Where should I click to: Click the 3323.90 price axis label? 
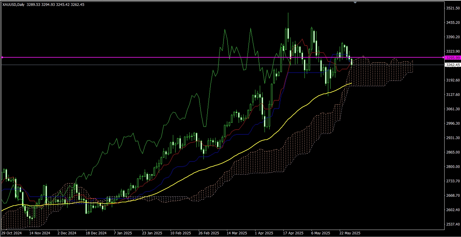(x=453, y=51)
